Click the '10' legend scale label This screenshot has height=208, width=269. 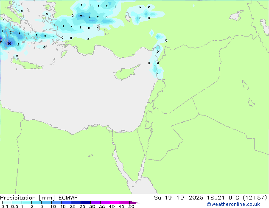point(53,206)
